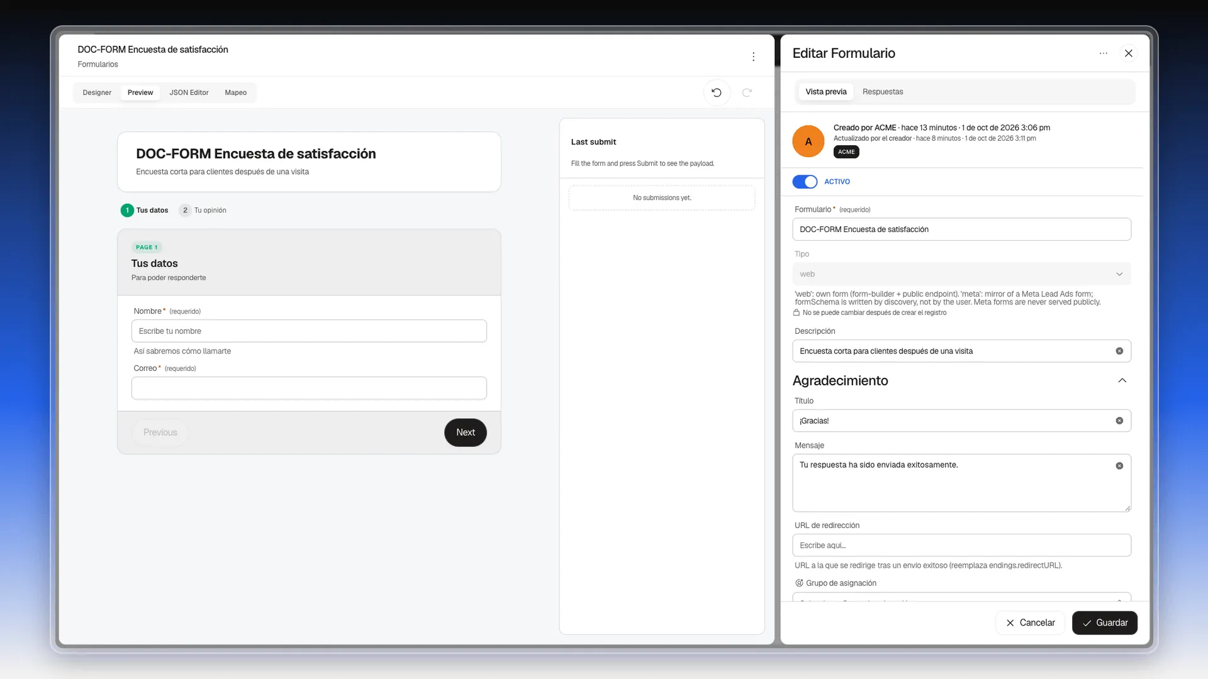
Task: Click the Descripción input field
Action: 961,351
